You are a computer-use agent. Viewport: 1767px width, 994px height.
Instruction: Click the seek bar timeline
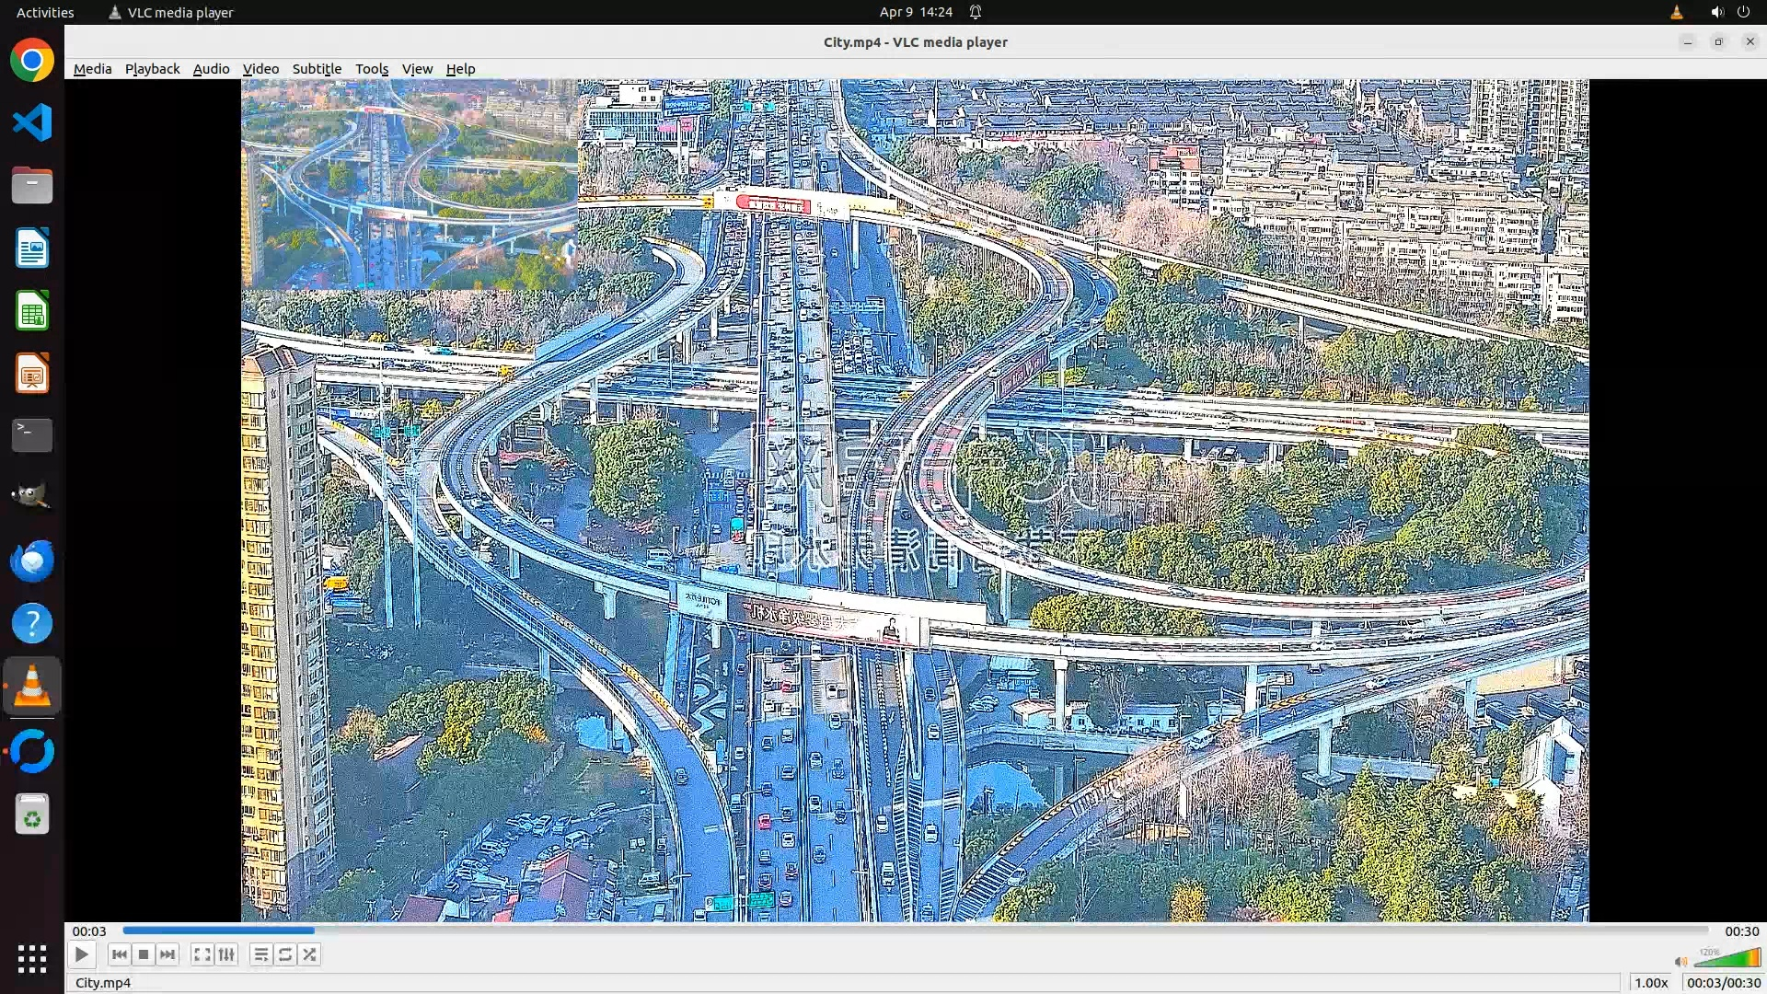[915, 930]
